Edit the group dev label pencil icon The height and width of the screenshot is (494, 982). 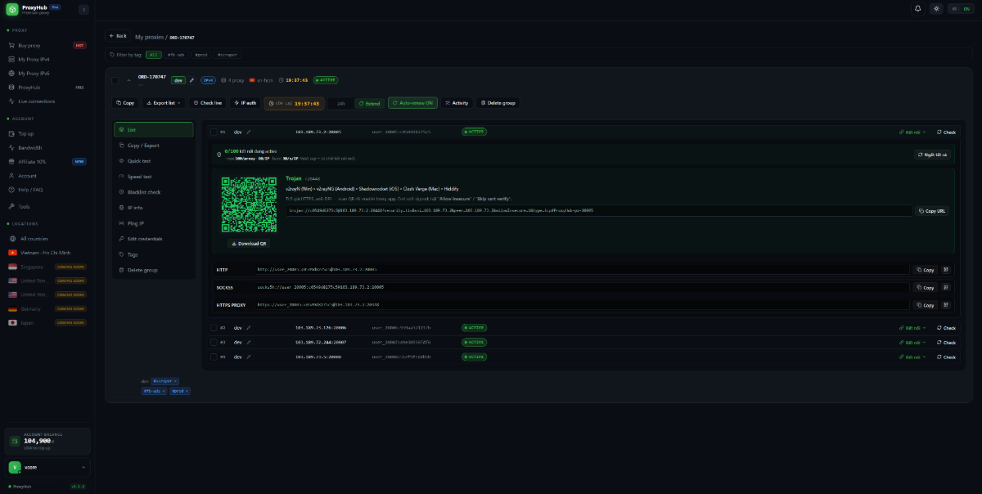pos(192,80)
